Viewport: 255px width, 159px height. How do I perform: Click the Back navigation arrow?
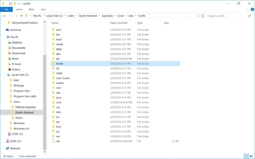tap(4, 16)
